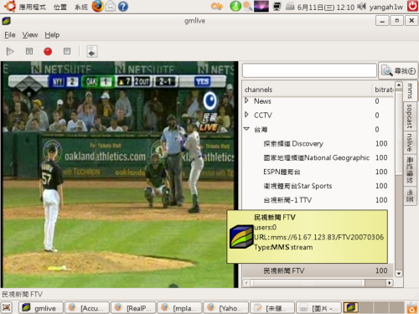Click channel list scroll down arrow

[x=399, y=274]
